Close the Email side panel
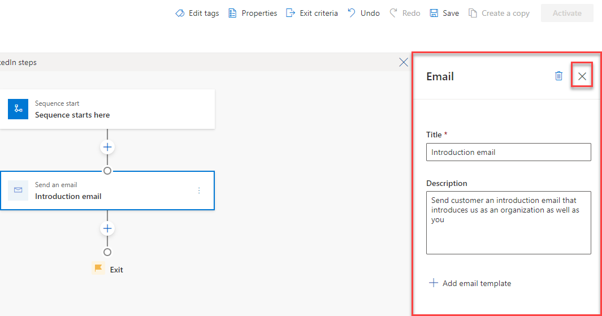 pyautogui.click(x=582, y=76)
